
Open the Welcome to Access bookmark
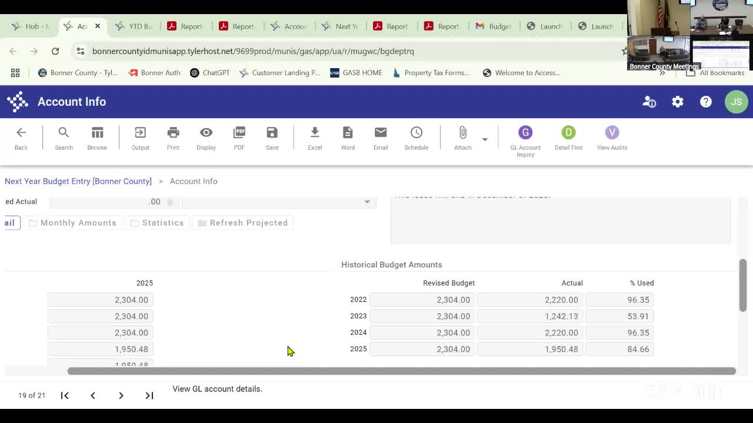pyautogui.click(x=521, y=73)
